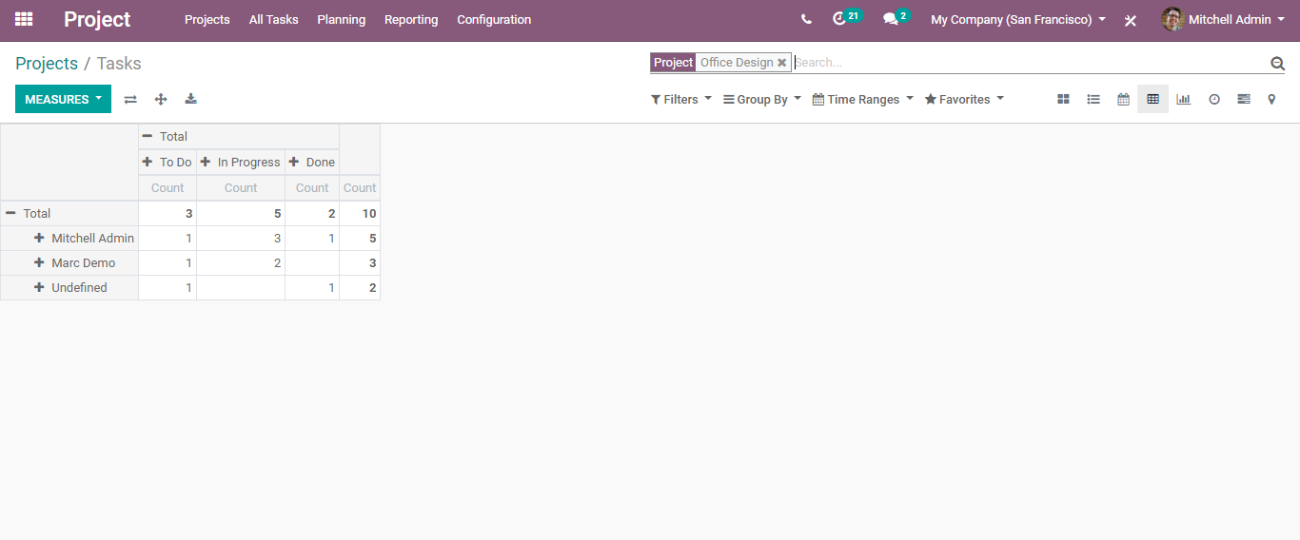
Task: Focus the search input field
Action: (1030, 63)
